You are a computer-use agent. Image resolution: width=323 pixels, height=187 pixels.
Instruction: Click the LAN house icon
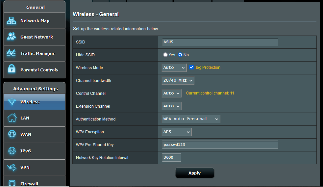point(12,118)
